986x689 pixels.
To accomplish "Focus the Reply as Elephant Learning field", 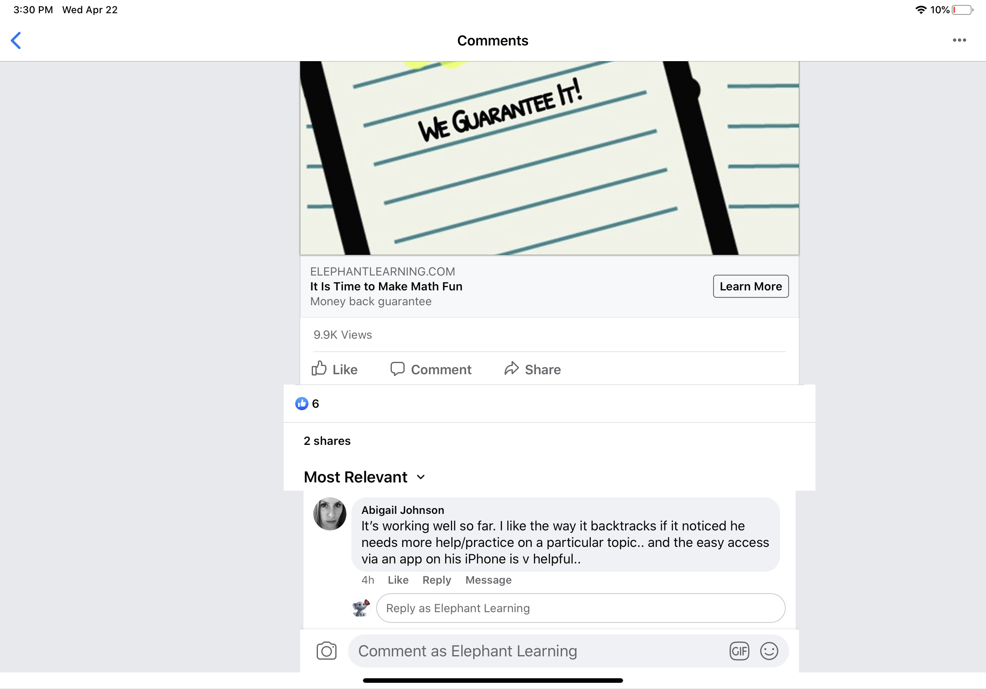I will pos(581,608).
